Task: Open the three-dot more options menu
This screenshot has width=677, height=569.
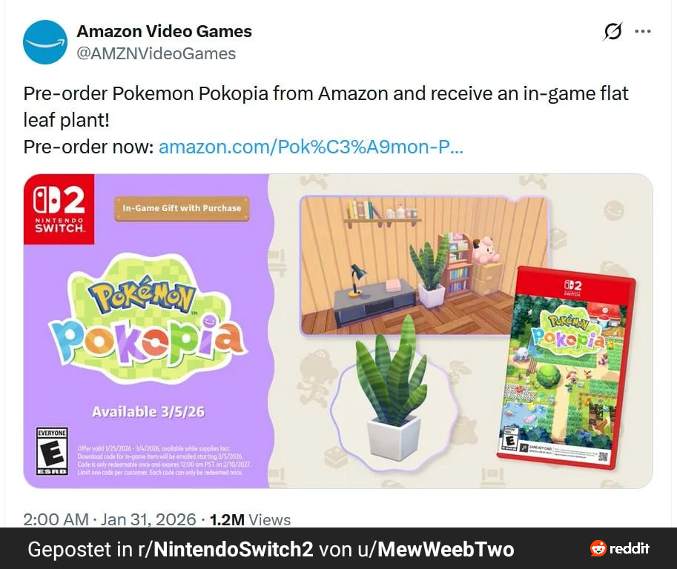Action: (643, 31)
